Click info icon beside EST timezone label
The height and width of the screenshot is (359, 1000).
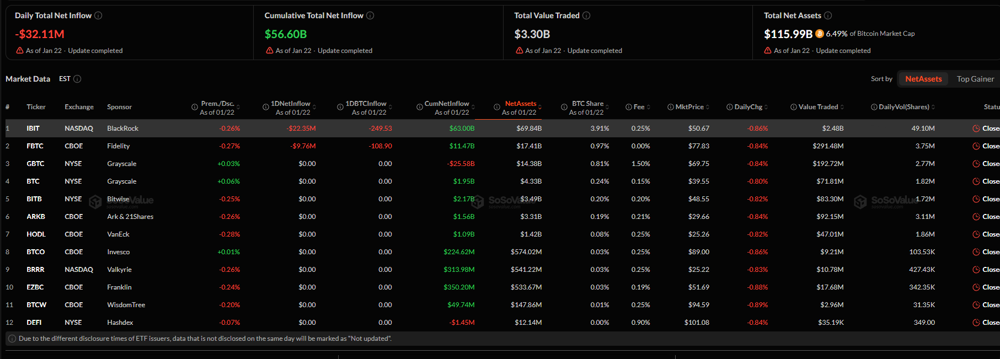pyautogui.click(x=77, y=79)
